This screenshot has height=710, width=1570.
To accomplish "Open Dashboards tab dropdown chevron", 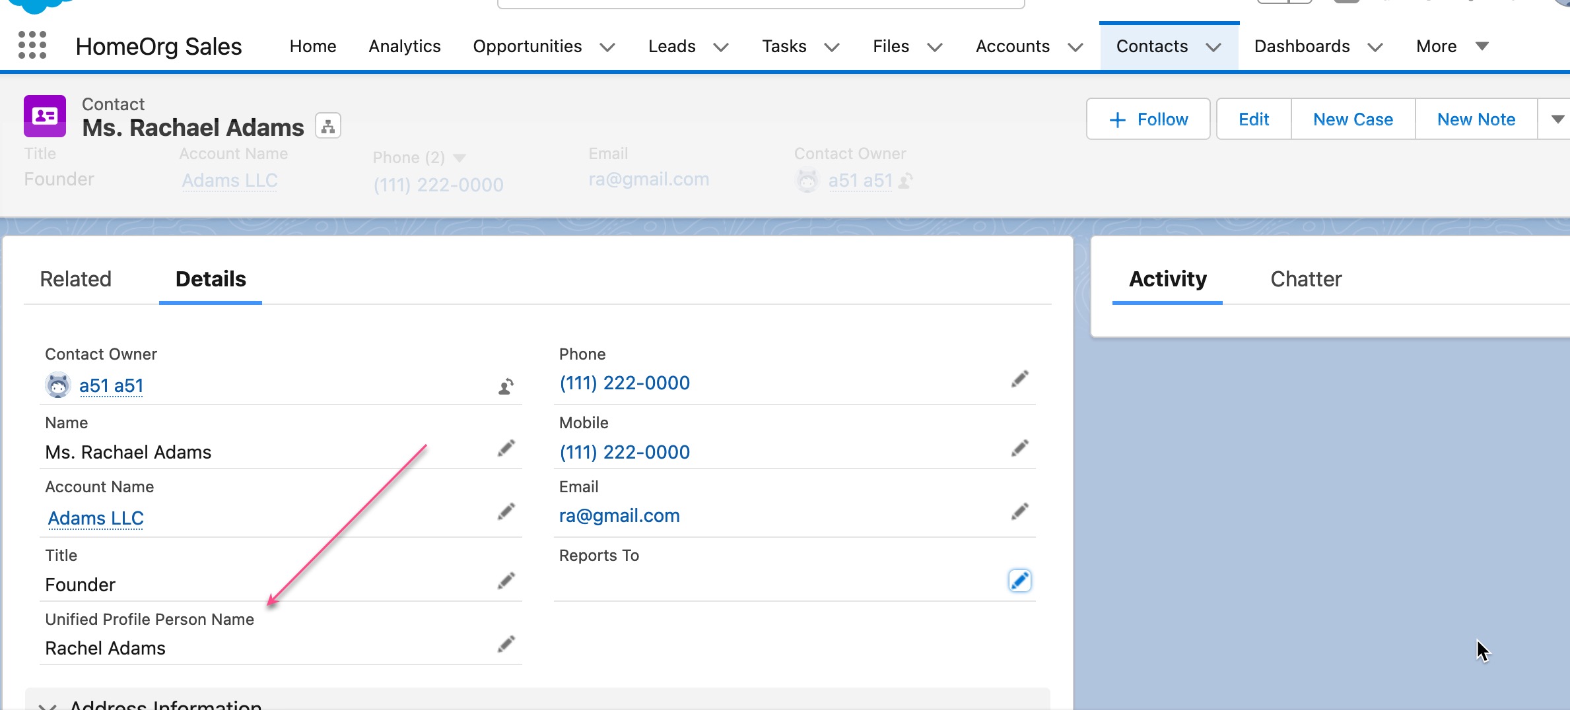I will pos(1375,47).
